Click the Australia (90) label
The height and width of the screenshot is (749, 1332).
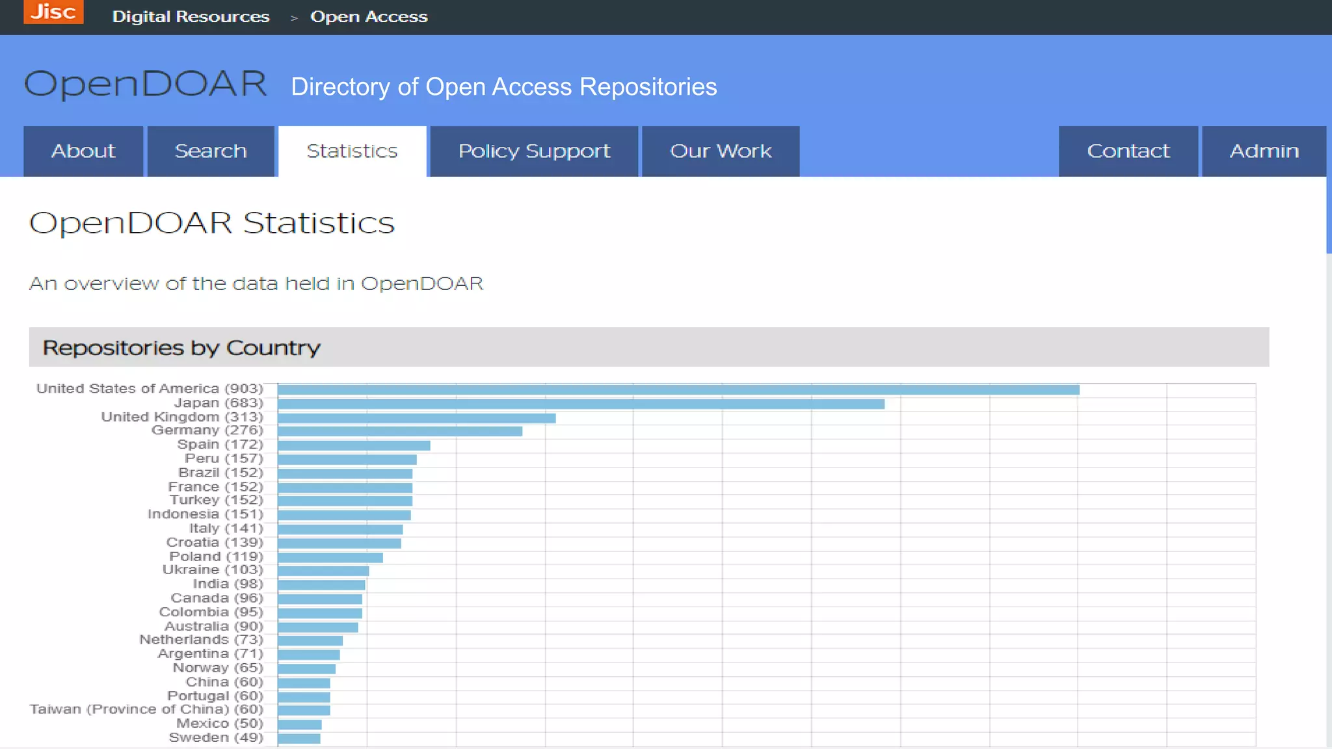coord(214,626)
